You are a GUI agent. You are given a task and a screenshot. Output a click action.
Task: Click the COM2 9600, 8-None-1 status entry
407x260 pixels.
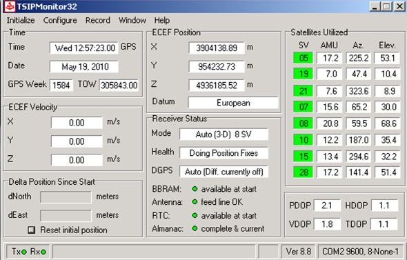[360, 251]
